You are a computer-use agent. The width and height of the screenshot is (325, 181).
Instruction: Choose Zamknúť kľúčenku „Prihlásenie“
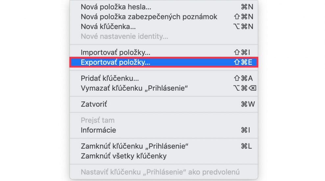point(164,146)
